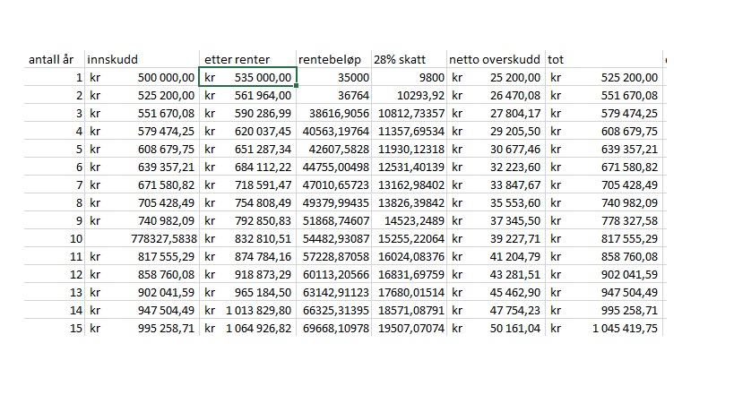This screenshot has width=734, height=412.
Task: Click etter renter cell 1 013 829,80
Action: [247, 311]
